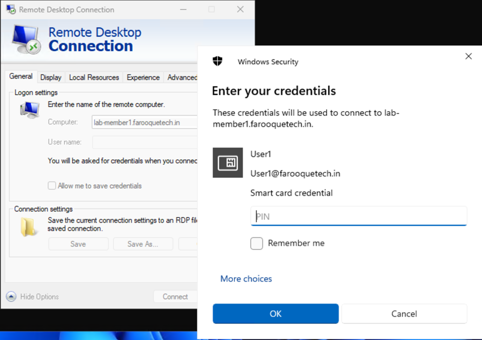Click the 'Smart card credential' label

[x=291, y=193]
